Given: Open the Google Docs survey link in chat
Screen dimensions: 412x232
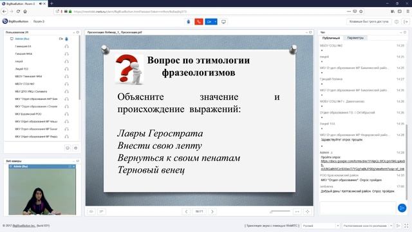Looking at the screenshot, I should 362,165.
